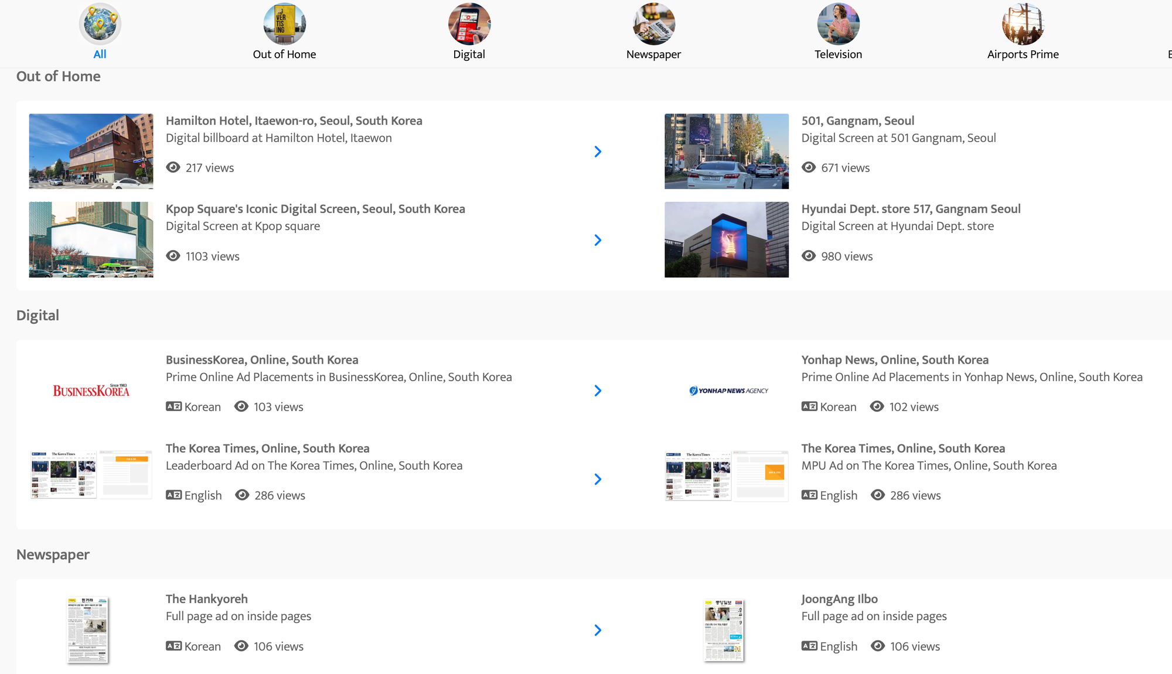Click language icon on Korea Times MPU Ad

pyautogui.click(x=809, y=495)
